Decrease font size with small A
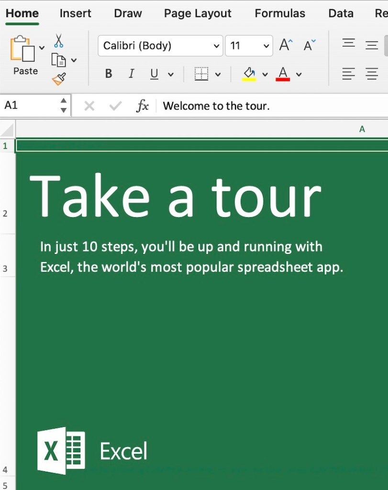 pos(310,45)
